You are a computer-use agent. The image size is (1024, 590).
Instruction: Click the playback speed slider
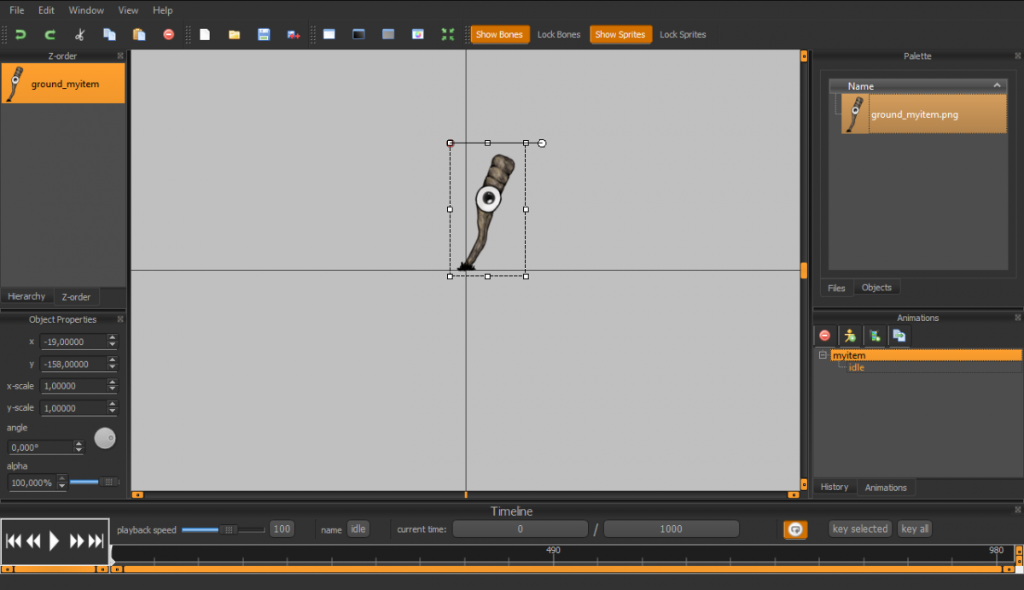click(227, 529)
